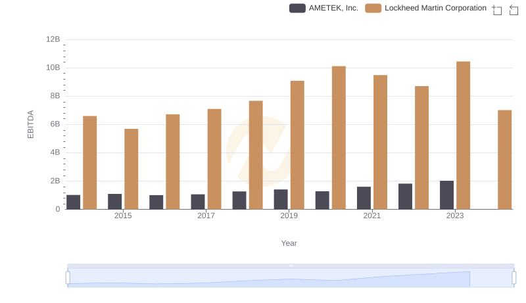Click Lockheed Martin tan legend swatch
This screenshot has height=303, width=526.
(x=373, y=8)
